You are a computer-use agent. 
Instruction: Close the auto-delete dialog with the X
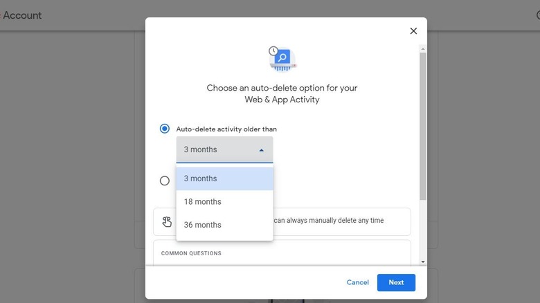pyautogui.click(x=413, y=31)
